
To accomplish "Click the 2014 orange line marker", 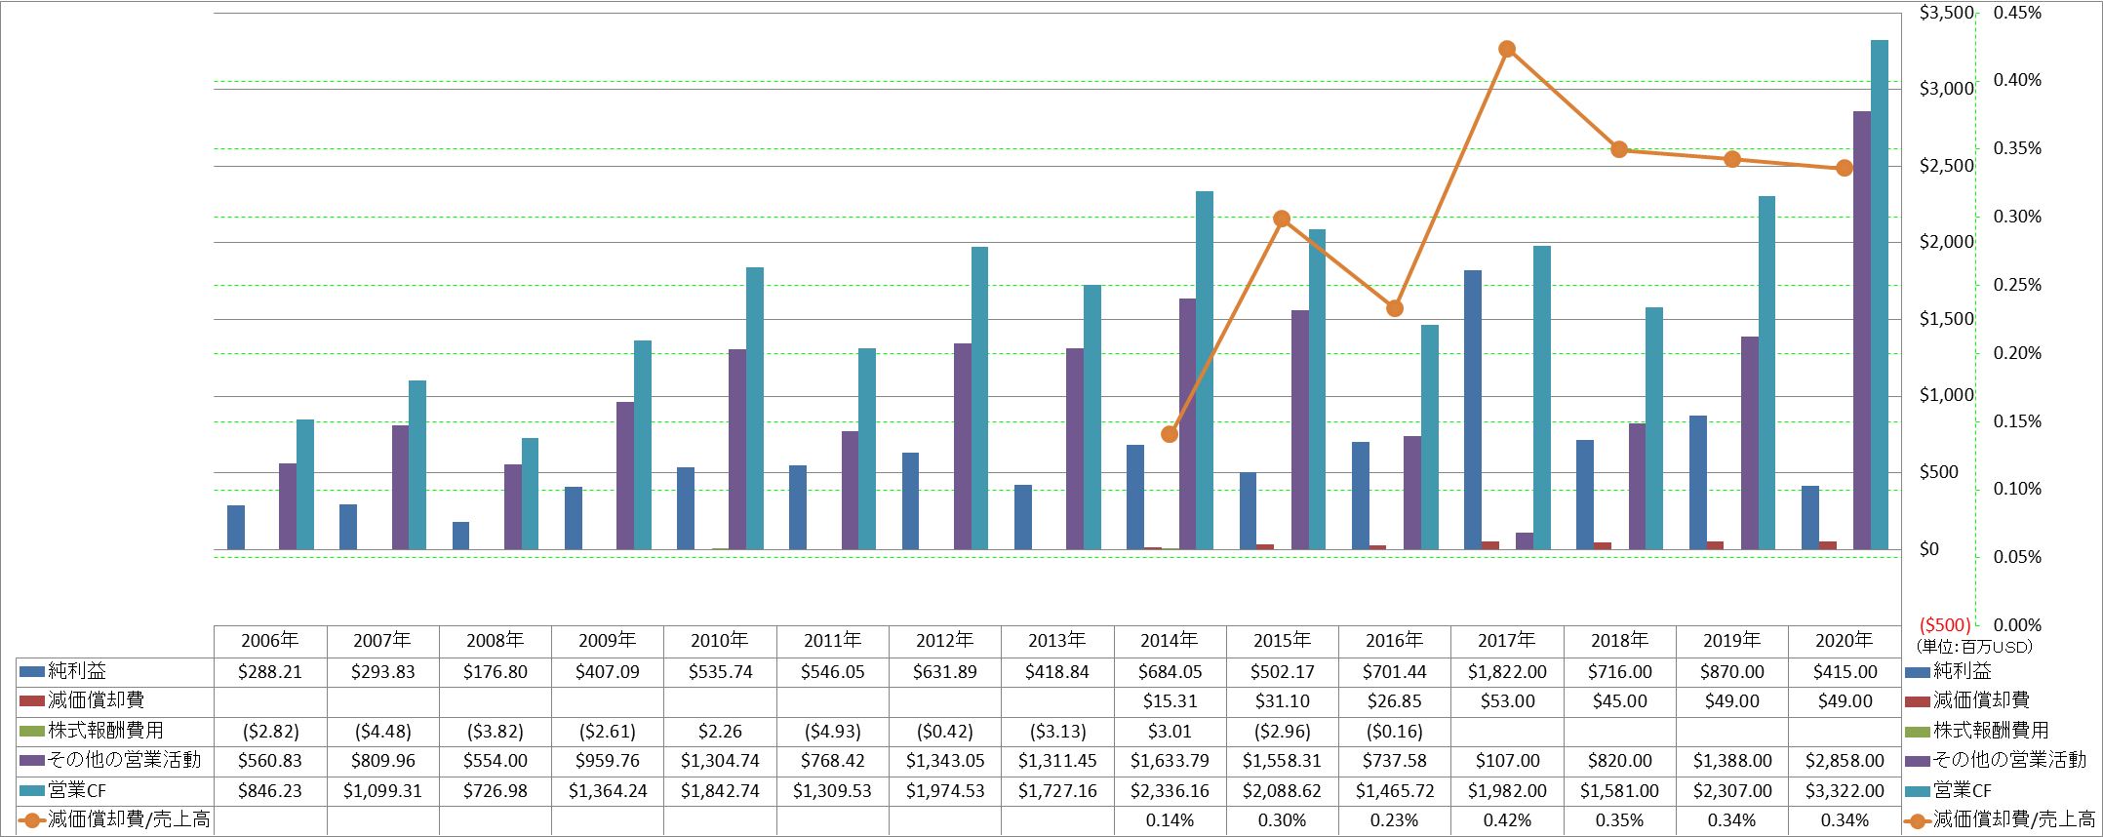I will pyautogui.click(x=1170, y=434).
